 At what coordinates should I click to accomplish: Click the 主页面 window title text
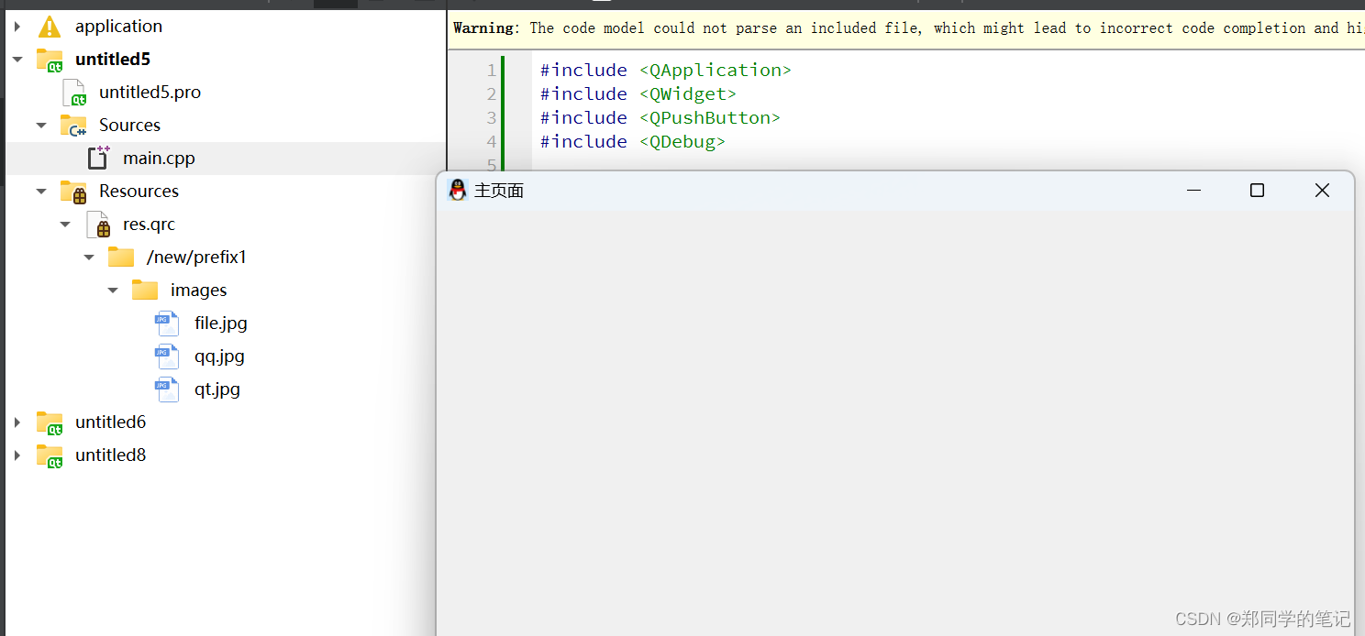point(498,190)
